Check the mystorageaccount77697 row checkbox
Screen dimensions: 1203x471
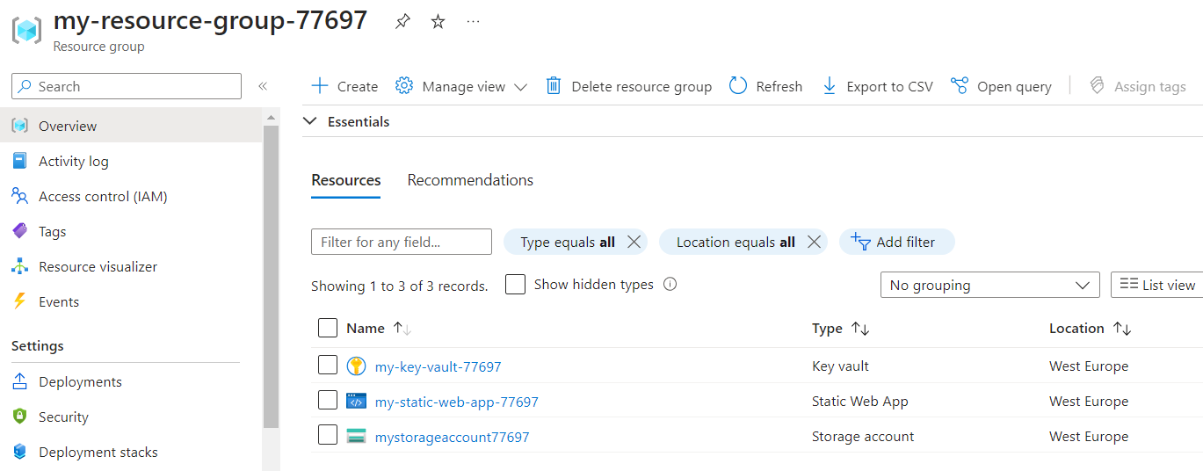point(328,435)
